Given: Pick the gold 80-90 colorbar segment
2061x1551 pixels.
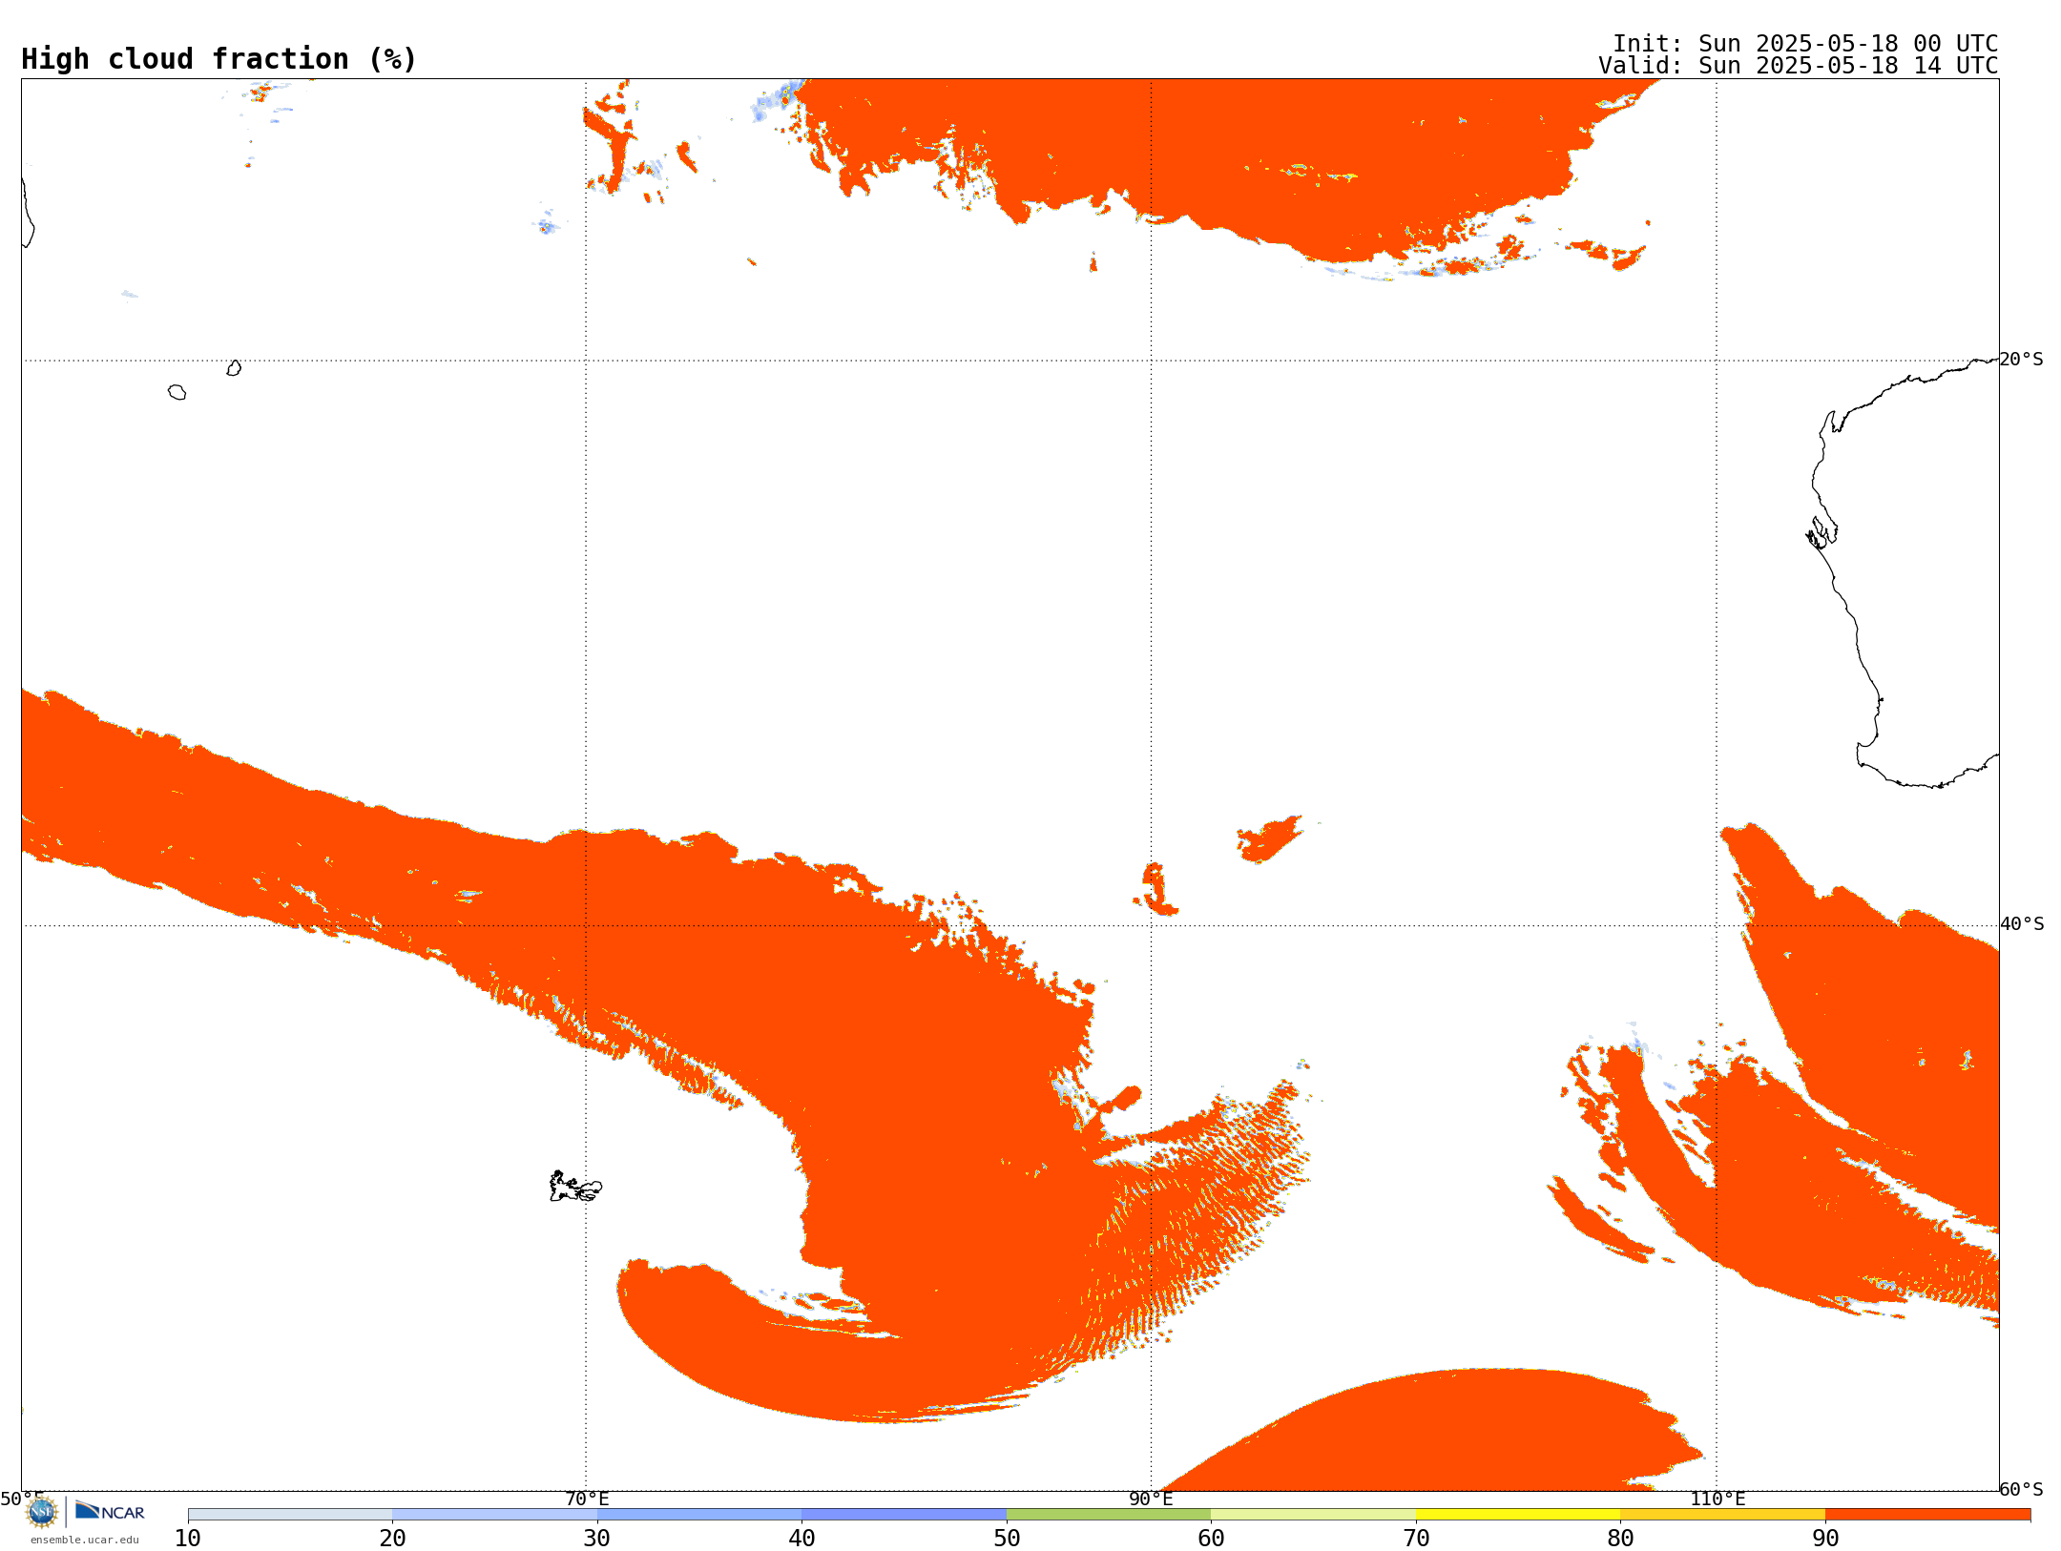Looking at the screenshot, I should (1722, 1515).
